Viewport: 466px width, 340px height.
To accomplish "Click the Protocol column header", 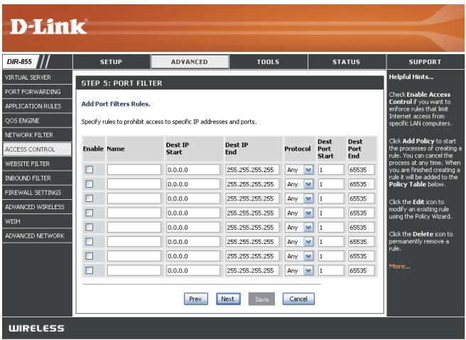I will pyautogui.click(x=298, y=149).
